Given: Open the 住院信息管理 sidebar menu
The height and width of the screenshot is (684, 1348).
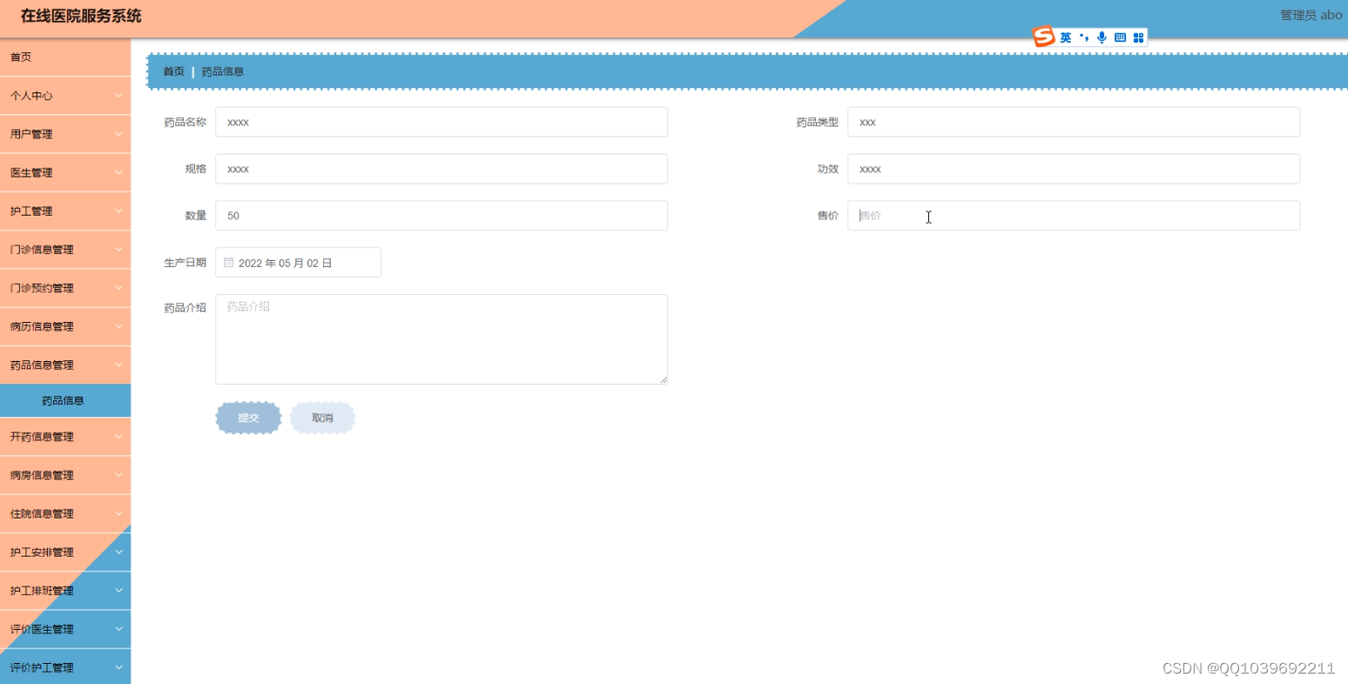Looking at the screenshot, I should pos(65,513).
